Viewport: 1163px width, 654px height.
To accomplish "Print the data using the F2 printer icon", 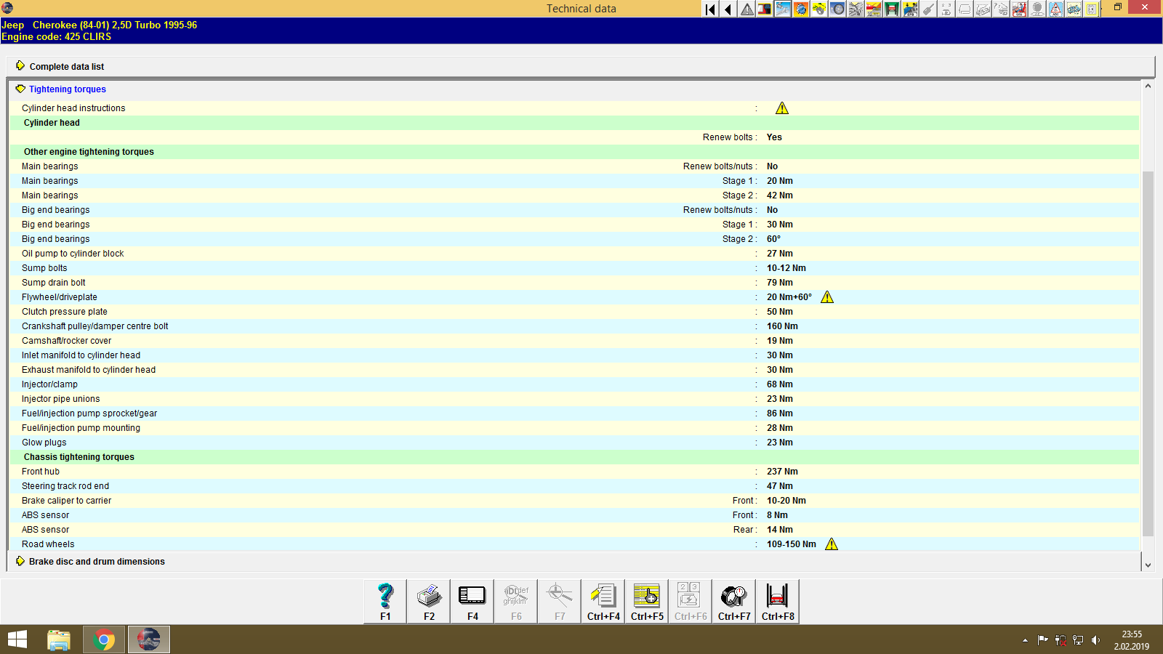I will pos(428,596).
